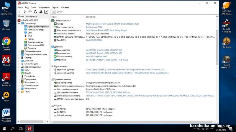Open the user report wizard icon
This screenshot has height=132, width=236.
pos(41,12)
